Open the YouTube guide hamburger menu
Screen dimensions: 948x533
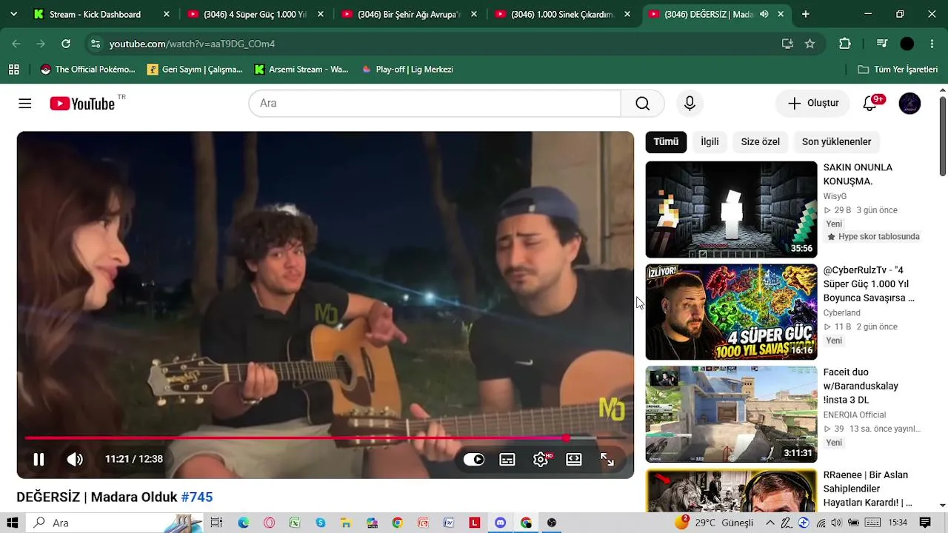[x=25, y=104]
